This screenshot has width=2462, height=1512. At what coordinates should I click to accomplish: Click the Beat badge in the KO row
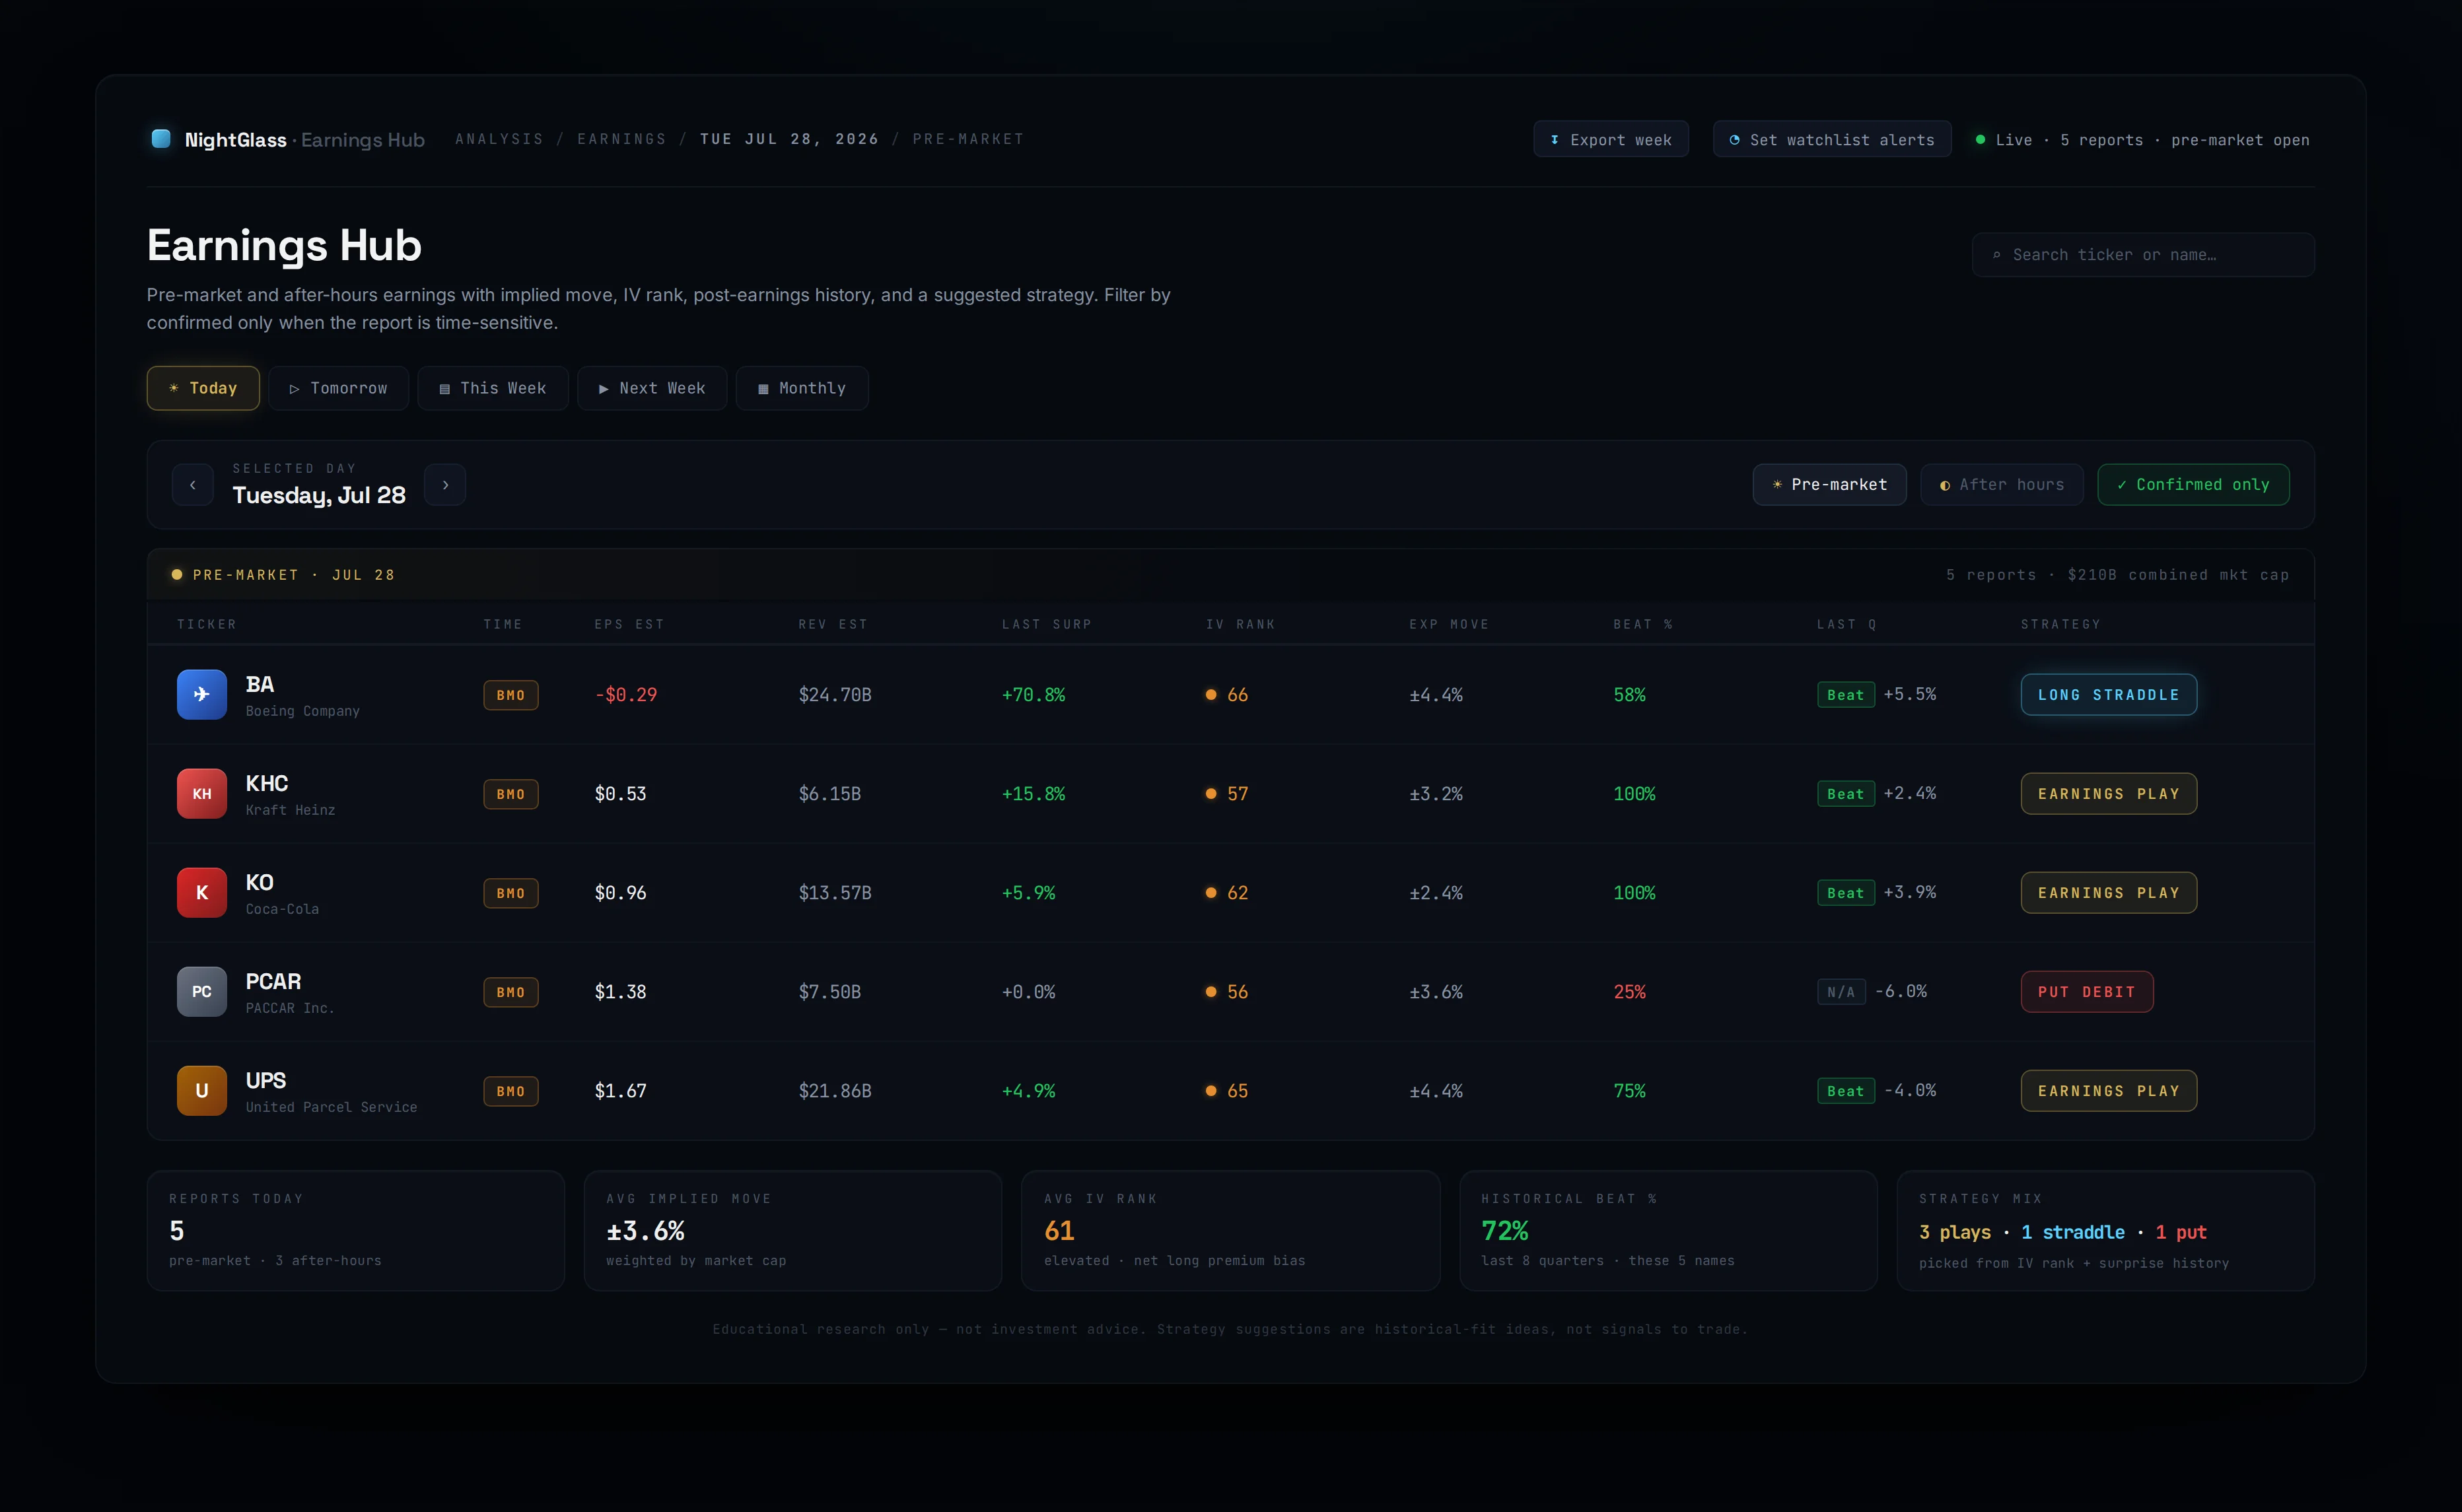point(1846,893)
